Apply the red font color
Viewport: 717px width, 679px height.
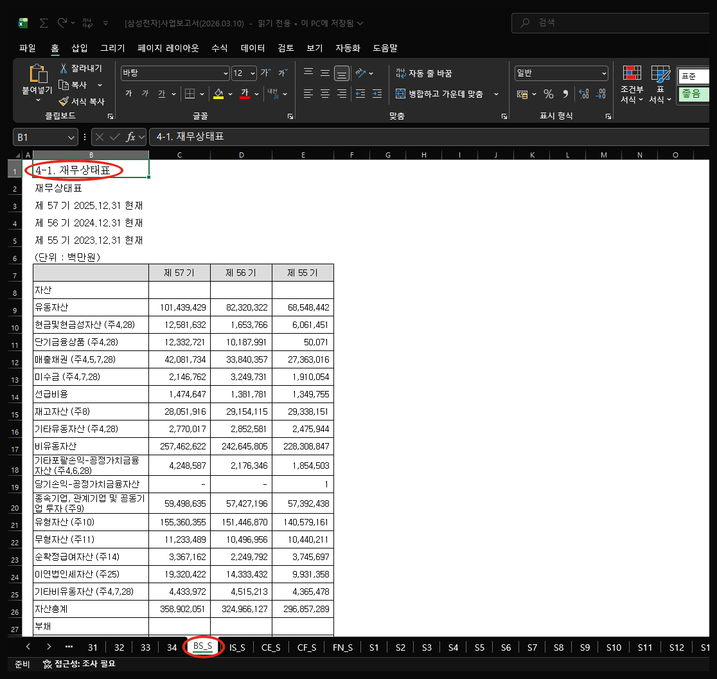point(245,94)
